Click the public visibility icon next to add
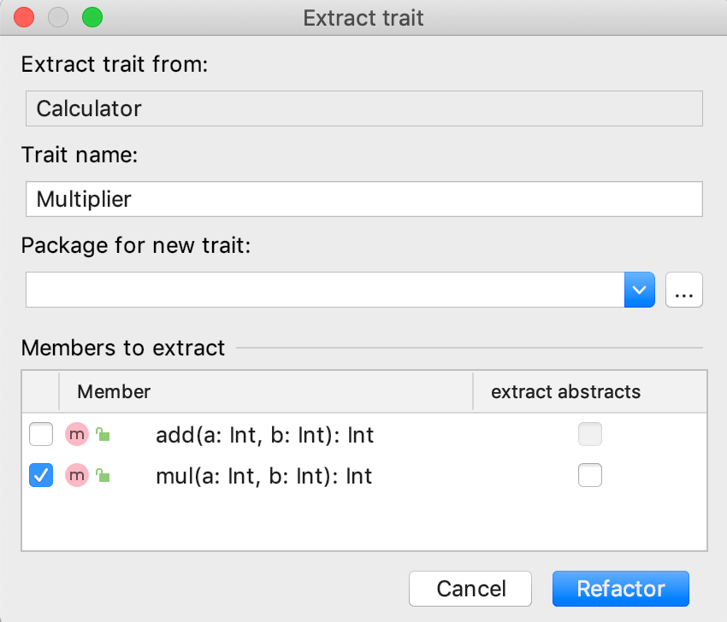The image size is (727, 622). (x=102, y=435)
